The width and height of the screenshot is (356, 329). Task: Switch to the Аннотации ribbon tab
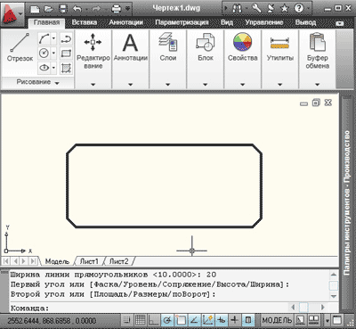tap(125, 22)
